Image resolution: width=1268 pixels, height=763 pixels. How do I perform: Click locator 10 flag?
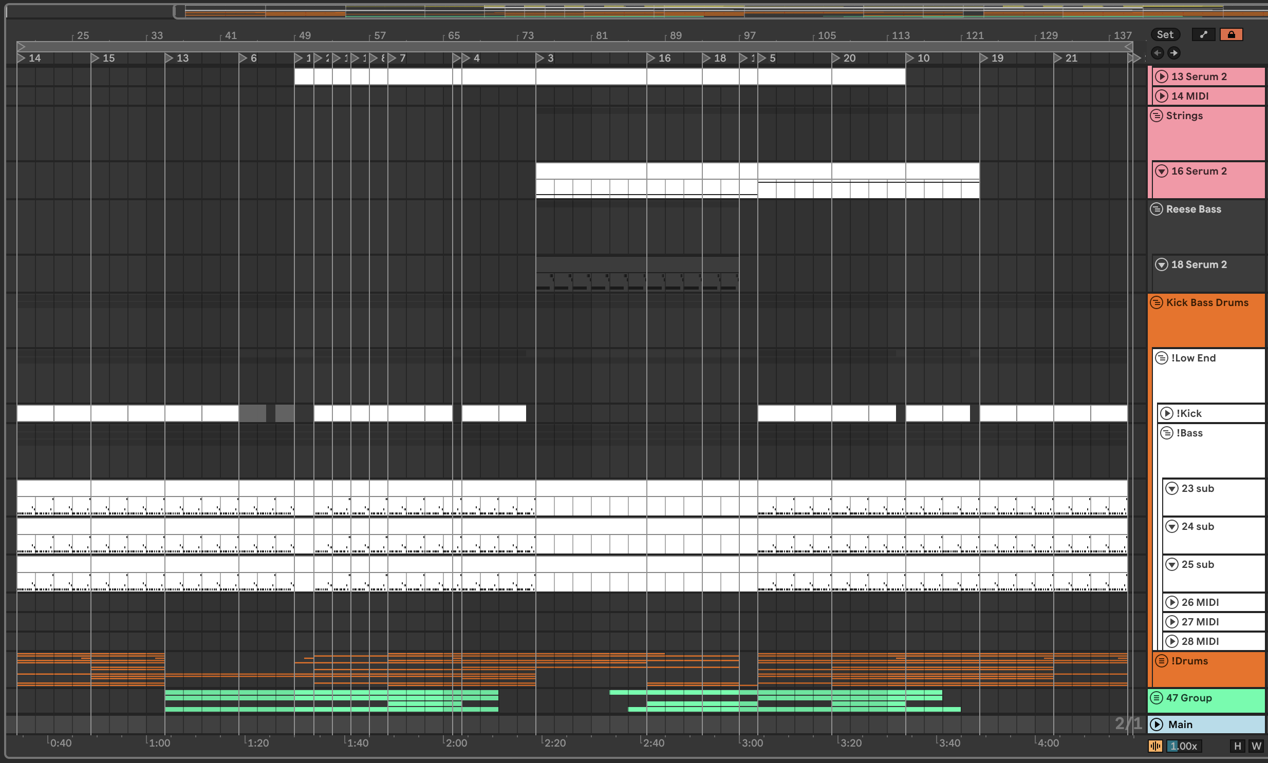point(910,58)
